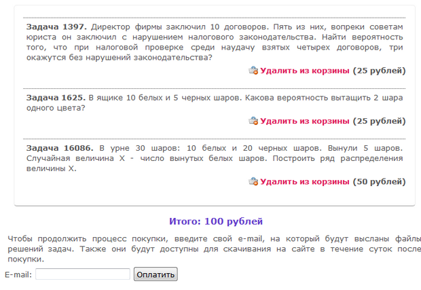Click the 'E-mail:' label
This screenshot has height=290, width=421.
click(x=18, y=274)
